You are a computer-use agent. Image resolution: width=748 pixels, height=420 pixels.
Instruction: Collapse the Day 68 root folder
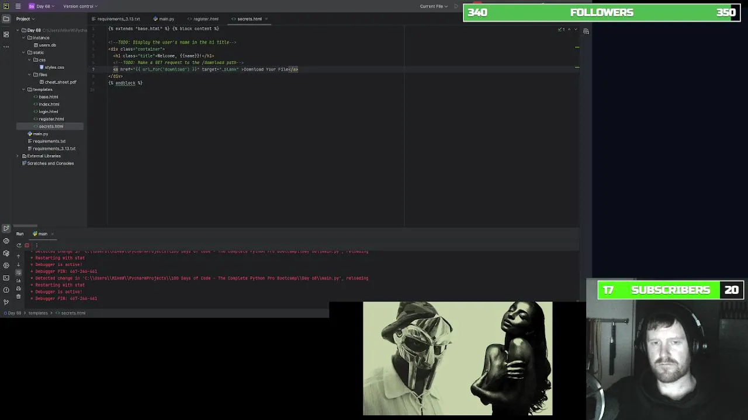click(18, 30)
